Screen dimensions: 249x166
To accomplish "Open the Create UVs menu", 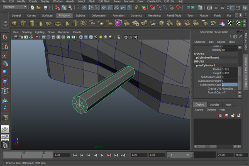I will click(x=154, y=1).
